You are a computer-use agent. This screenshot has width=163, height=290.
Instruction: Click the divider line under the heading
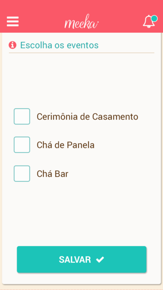pos(81,53)
